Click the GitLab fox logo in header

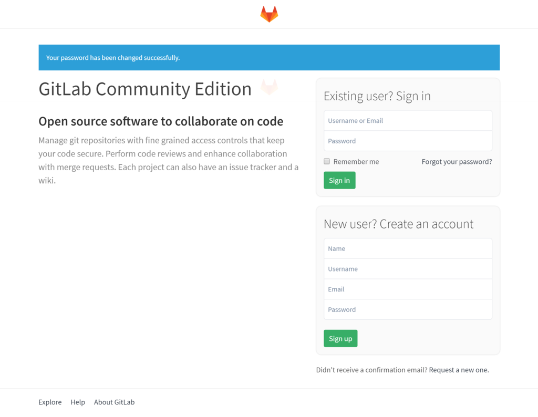point(269,14)
